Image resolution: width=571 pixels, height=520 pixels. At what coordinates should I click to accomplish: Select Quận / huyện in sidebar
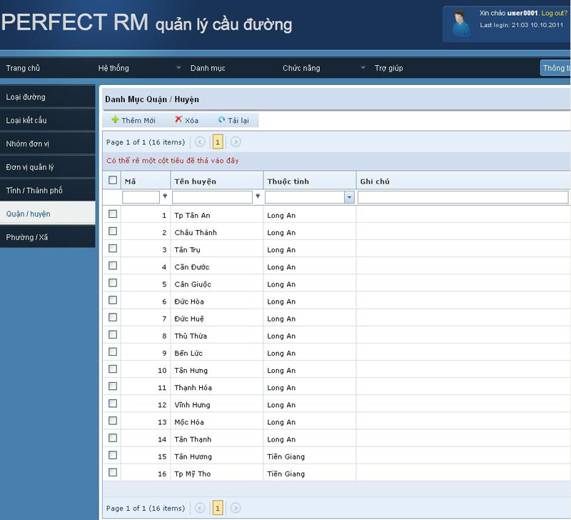pos(47,214)
